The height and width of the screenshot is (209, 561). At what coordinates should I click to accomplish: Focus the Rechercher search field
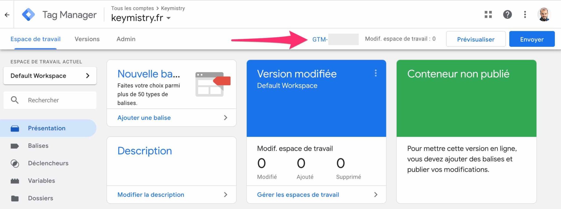click(x=50, y=100)
